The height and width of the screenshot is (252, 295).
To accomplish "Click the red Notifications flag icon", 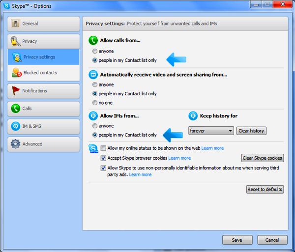I will tap(15, 90).
